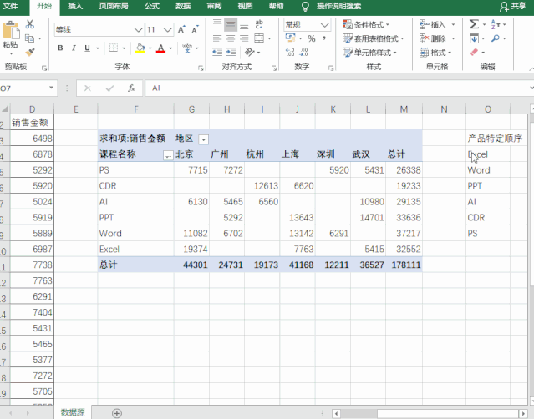Viewport: 534px width, 419px height.
Task: Open the 文件 File tab
Action: [x=11, y=6]
